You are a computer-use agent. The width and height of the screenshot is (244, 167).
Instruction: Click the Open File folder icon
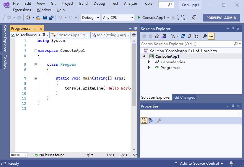[38, 18]
